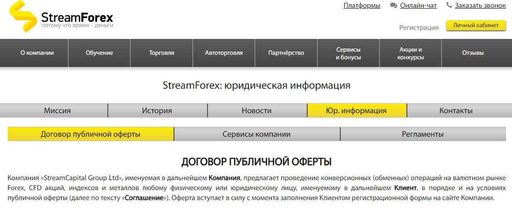This screenshot has height=210, width=512.
Task: Open the Обучение menu
Action: point(99,53)
